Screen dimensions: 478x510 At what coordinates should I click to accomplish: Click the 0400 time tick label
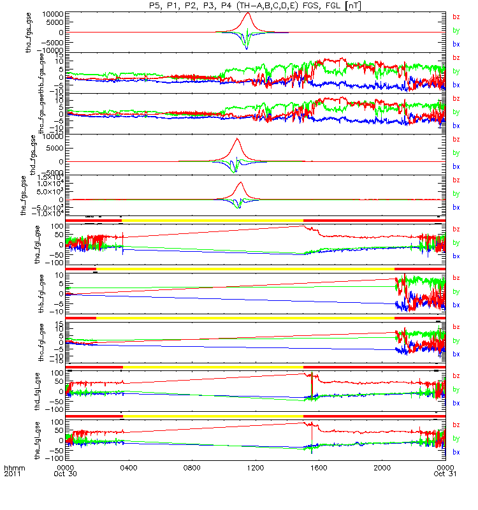(x=129, y=468)
